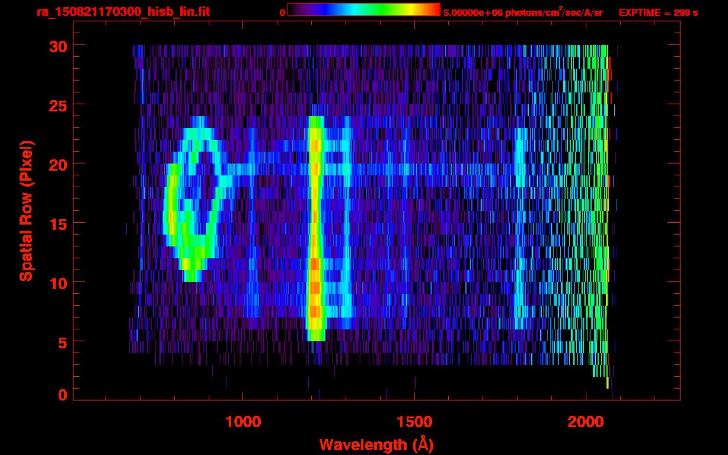
Task: Click the 1500 wavelength tick label
Action: pos(414,422)
